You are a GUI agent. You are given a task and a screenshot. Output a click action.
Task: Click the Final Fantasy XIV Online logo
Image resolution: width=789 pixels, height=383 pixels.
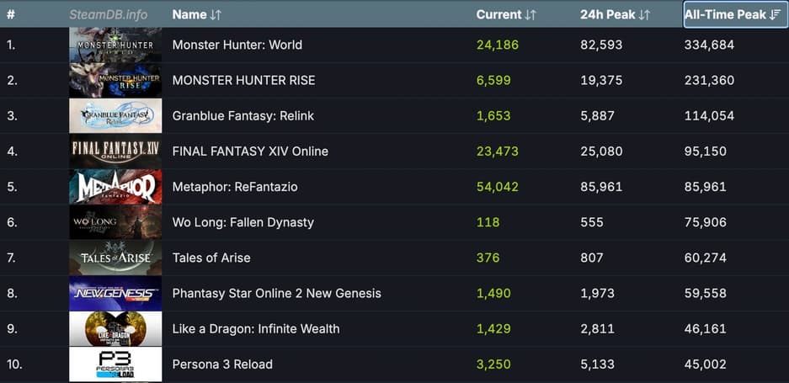click(x=115, y=152)
